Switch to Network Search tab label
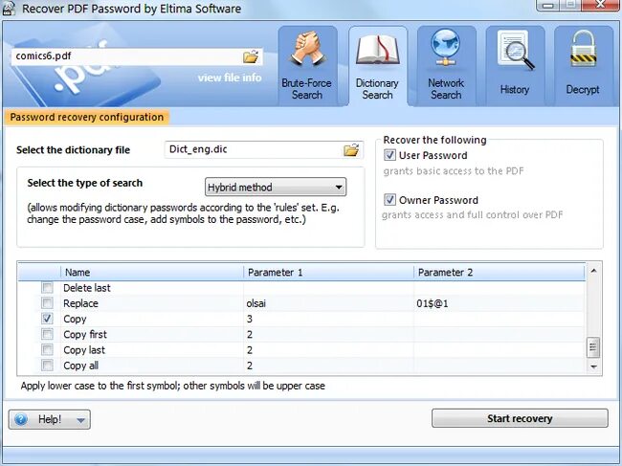Screen dimensions: 622x466 coord(446,89)
